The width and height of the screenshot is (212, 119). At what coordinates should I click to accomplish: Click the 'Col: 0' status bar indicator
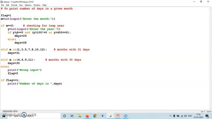[209, 111]
